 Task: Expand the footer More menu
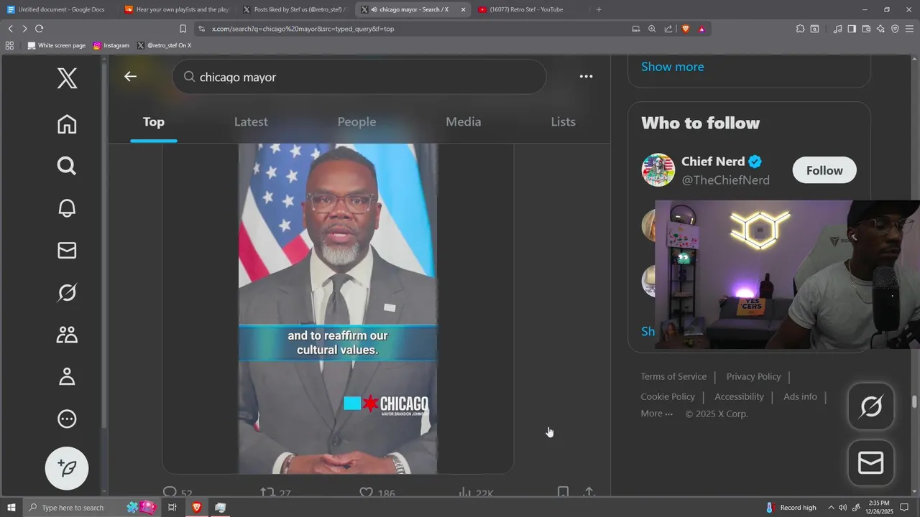click(657, 414)
